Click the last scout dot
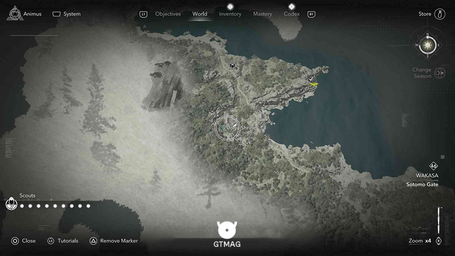This screenshot has width=455, height=256. [x=88, y=206]
